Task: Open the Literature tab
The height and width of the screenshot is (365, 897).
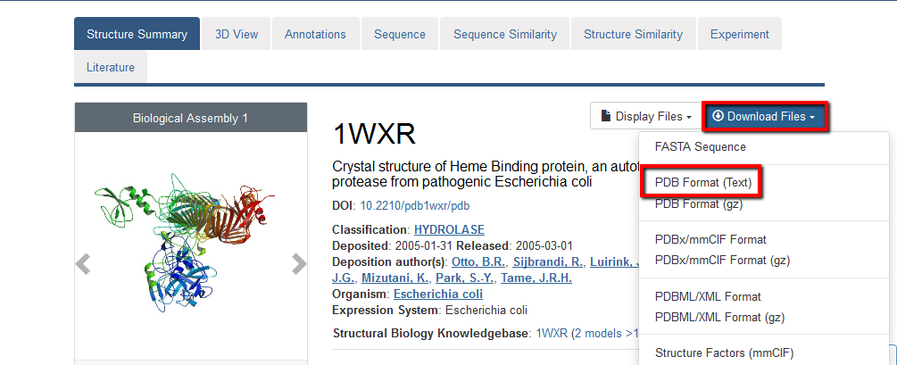Action: click(111, 67)
